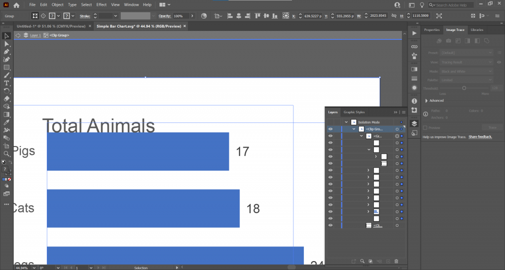
Task: Open workspace switcher dropdown
Action: click(x=165, y=5)
